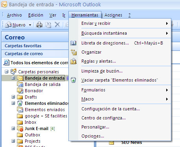
Task: Click the Carpetas de correo header
Action: 35,54
